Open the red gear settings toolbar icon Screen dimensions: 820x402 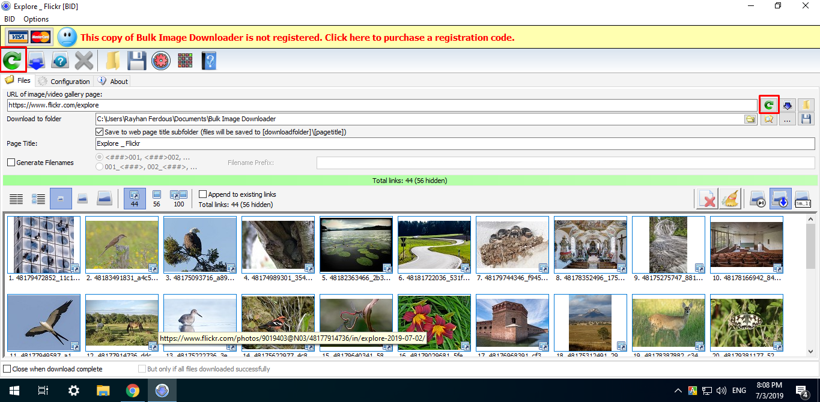click(x=161, y=61)
